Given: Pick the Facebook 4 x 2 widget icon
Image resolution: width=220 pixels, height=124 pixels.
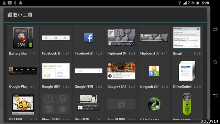Looking at the screenshot, I should [89, 38].
